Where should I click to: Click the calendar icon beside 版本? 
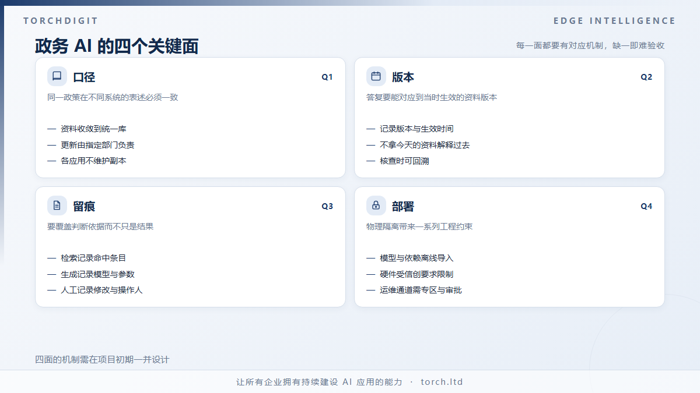[x=376, y=76]
